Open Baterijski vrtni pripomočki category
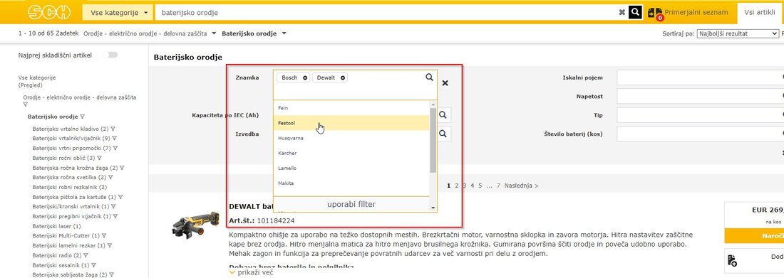This screenshot has height=278, width=784. tap(71, 148)
